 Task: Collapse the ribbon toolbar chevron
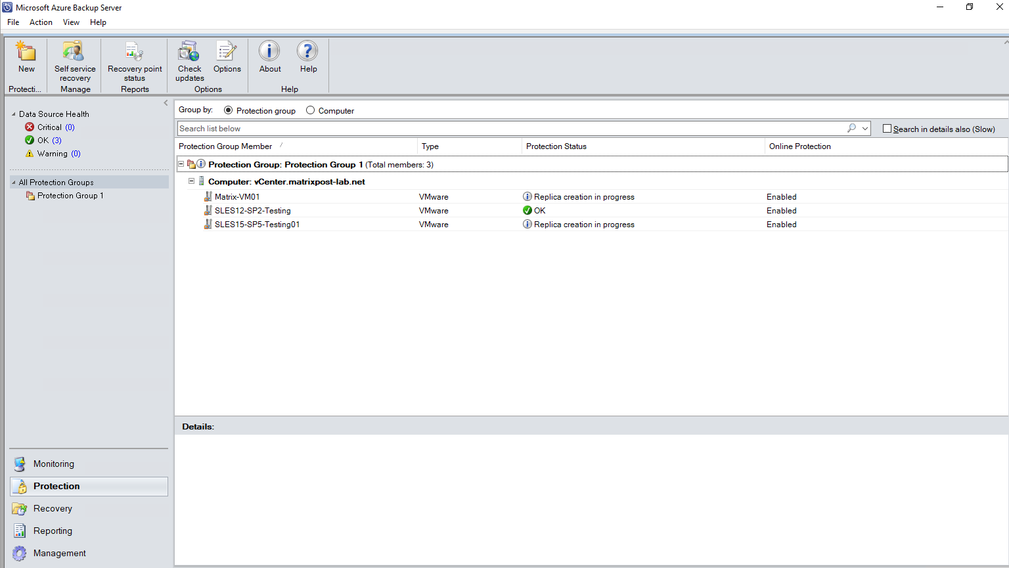[x=1005, y=43]
